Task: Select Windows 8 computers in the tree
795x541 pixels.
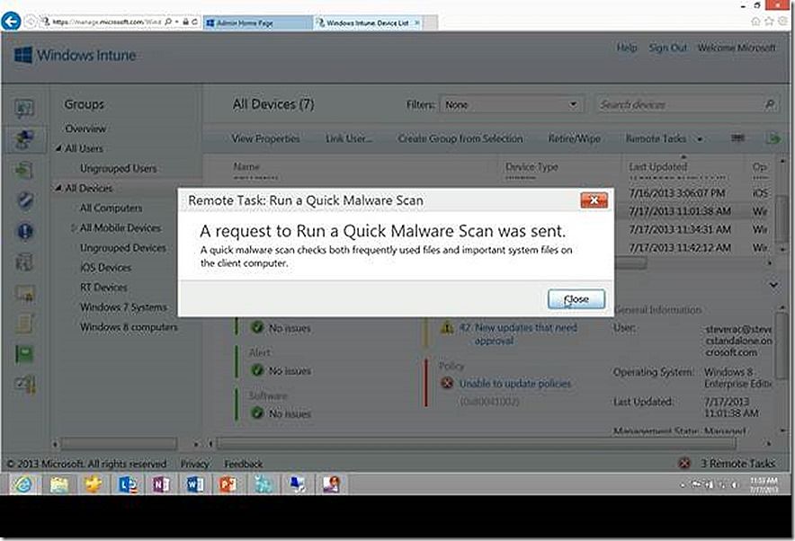Action: [129, 327]
